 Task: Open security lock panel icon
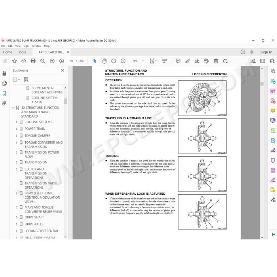pyautogui.click(x=4, y=73)
